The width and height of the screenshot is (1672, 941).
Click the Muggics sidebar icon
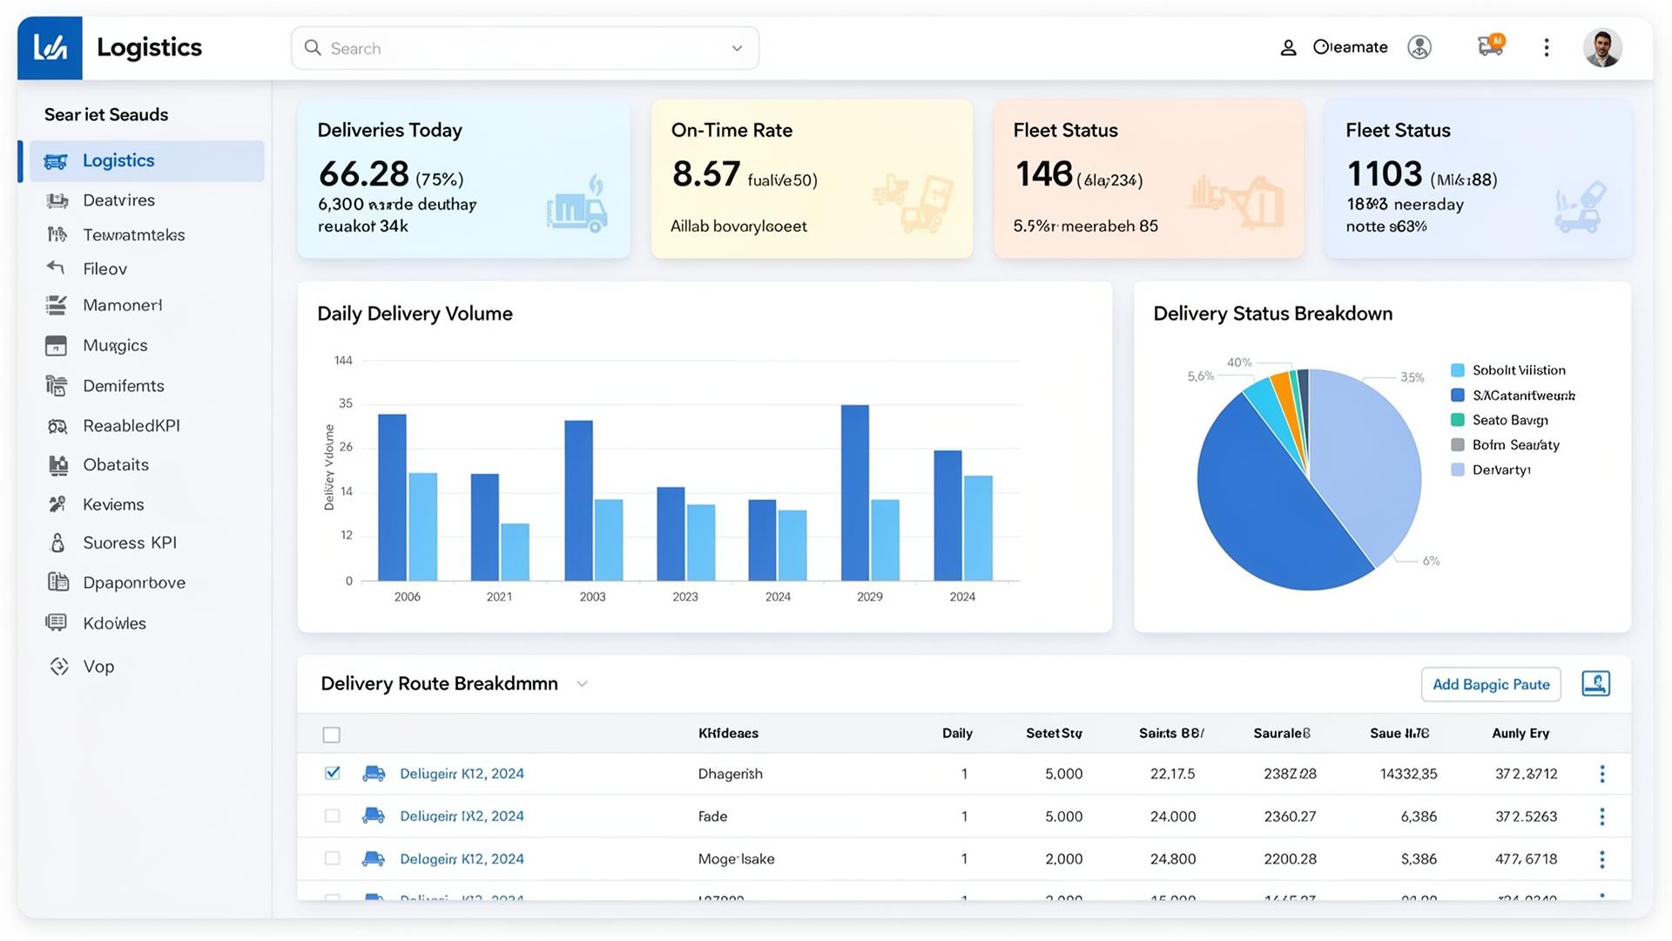coord(56,346)
